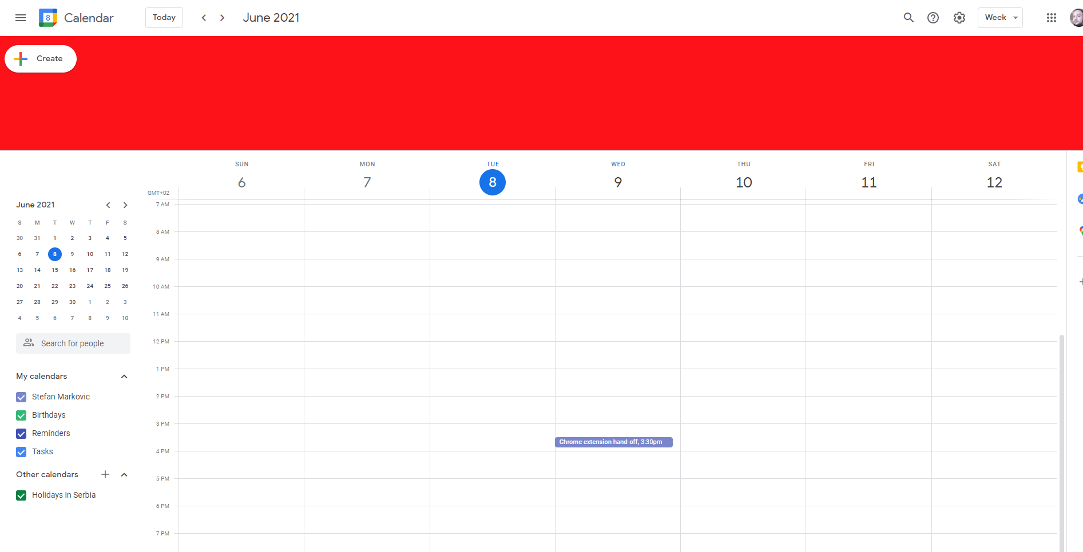Open the Google apps grid

coord(1052,18)
